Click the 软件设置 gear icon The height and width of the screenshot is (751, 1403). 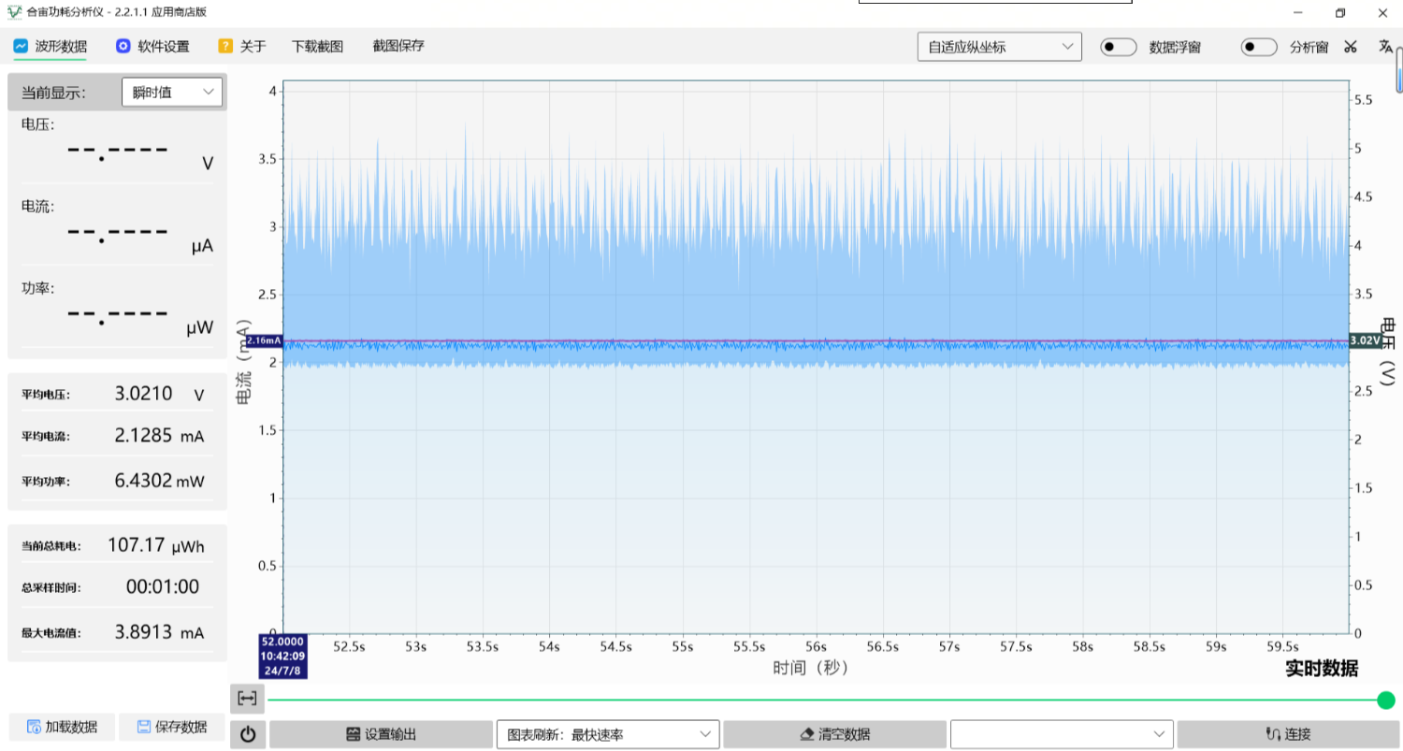(123, 46)
